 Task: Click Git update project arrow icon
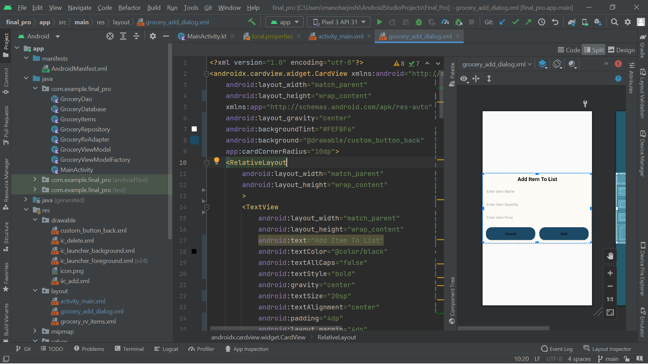(x=502, y=22)
